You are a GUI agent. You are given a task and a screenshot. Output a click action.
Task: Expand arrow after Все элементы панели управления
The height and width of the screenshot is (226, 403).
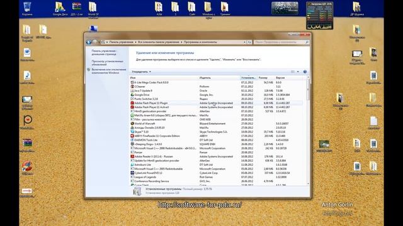point(181,42)
